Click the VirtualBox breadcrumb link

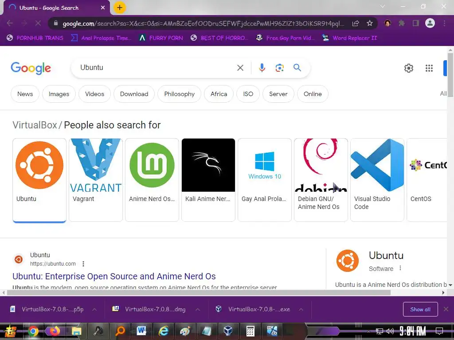(35, 125)
